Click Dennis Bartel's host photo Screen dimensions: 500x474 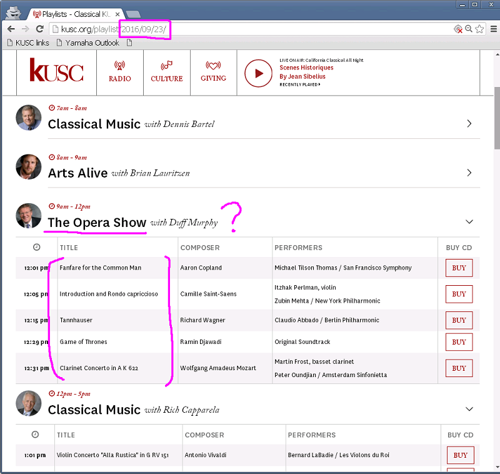[x=29, y=118]
